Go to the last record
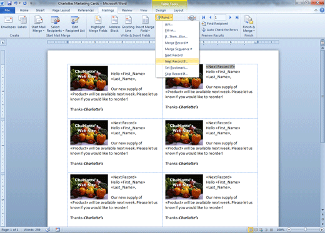Viewport: 325px width, 233px height. point(237,17)
